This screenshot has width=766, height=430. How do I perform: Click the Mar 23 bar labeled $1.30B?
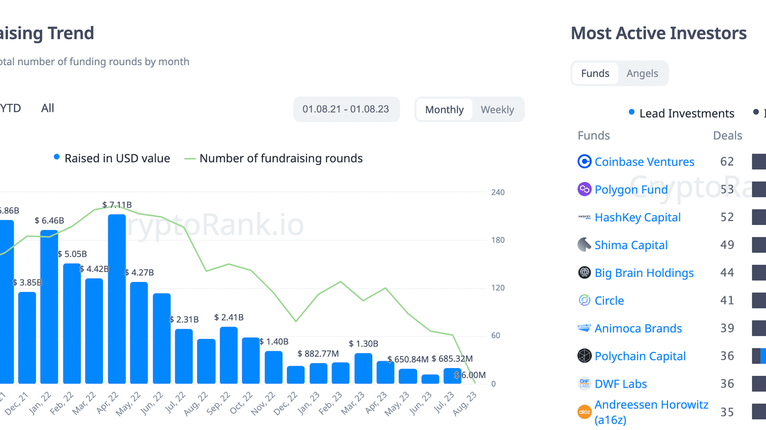[363, 369]
